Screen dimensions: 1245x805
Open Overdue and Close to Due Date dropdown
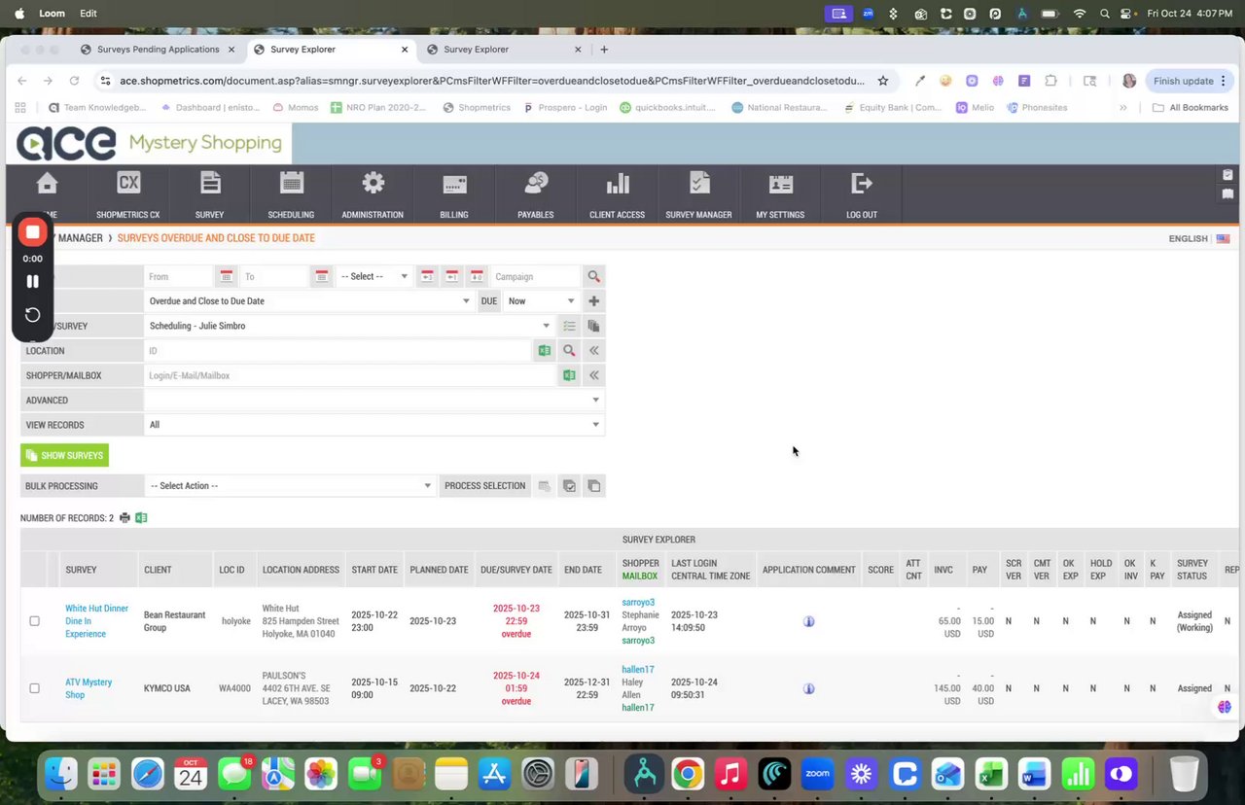(x=309, y=301)
